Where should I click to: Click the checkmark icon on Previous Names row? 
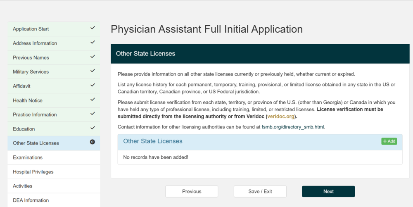[93, 57]
